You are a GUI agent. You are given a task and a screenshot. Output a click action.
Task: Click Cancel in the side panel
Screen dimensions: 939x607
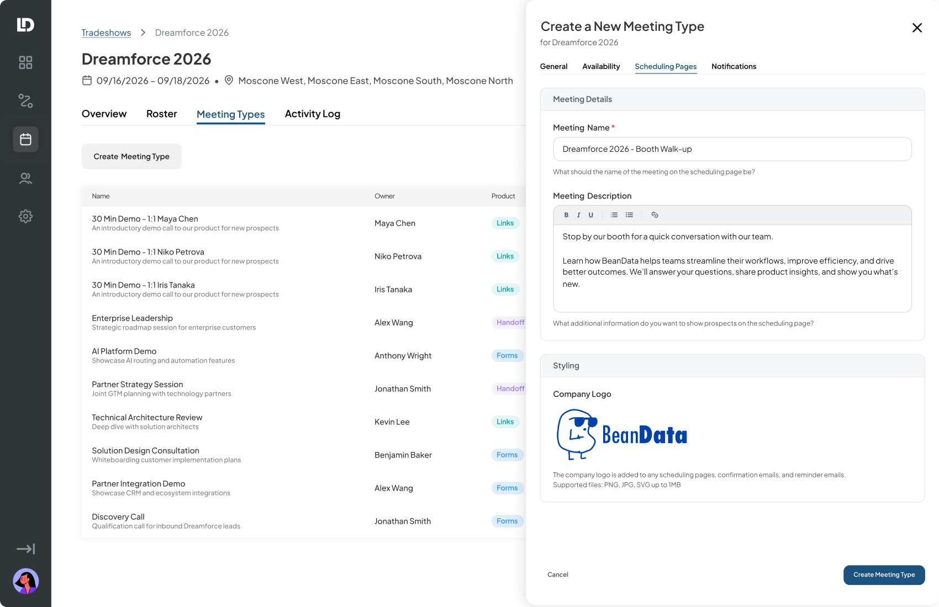557,574
